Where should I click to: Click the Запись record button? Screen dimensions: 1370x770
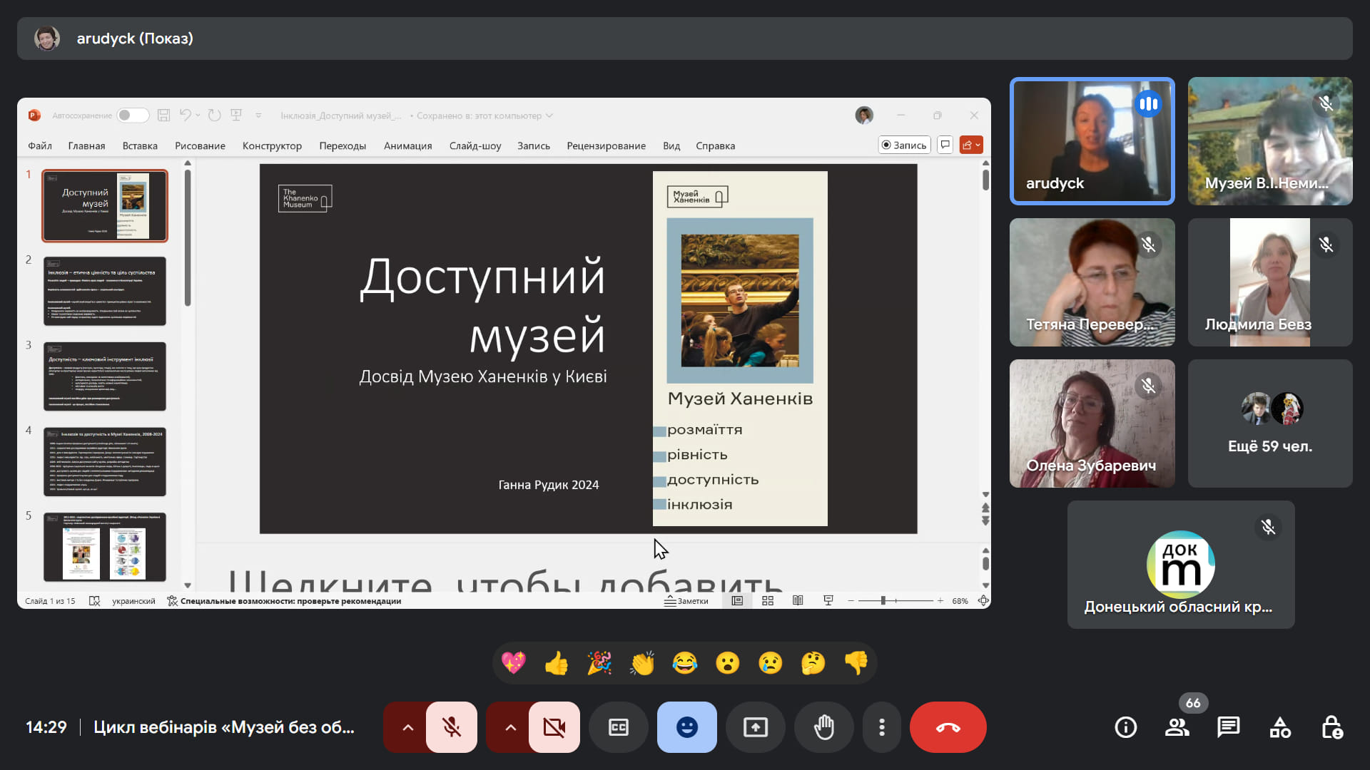point(904,145)
